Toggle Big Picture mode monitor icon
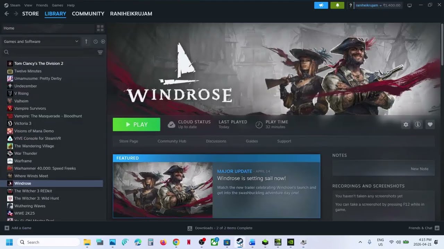The width and height of the screenshot is (444, 249). [x=409, y=5]
